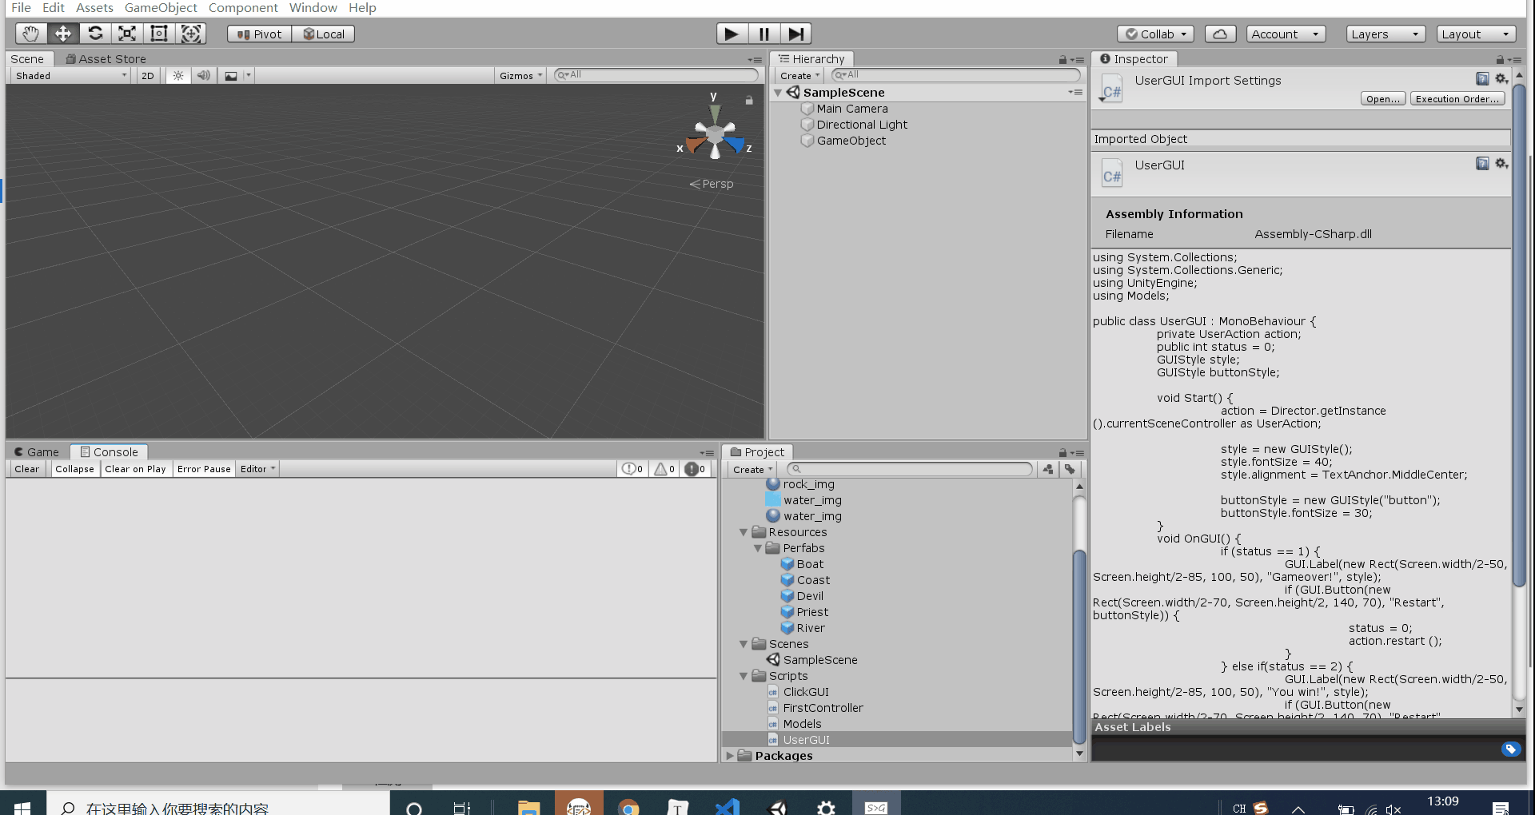Toggle scene audio icon
1535x815 pixels.
[x=204, y=76]
